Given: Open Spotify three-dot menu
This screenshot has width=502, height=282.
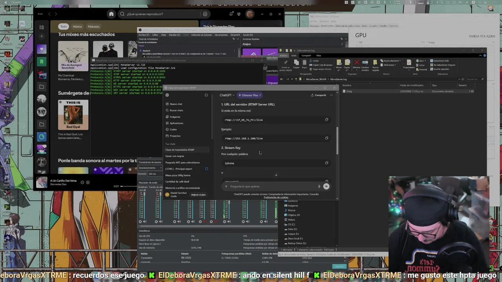Looking at the screenshot, I should [40, 14].
